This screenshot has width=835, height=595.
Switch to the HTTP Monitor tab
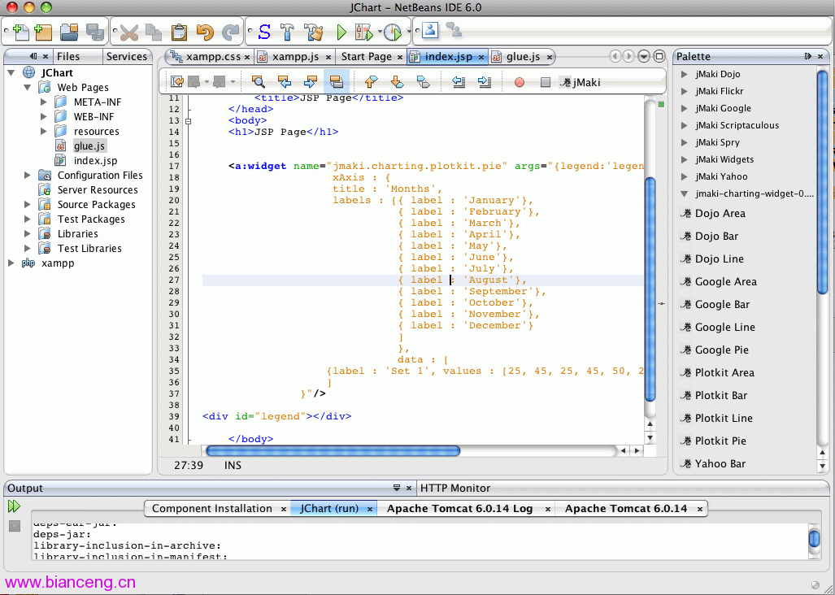pos(454,488)
